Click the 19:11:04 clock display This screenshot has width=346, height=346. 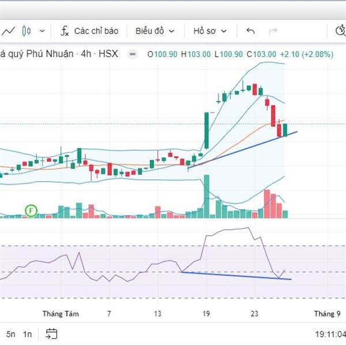[x=330, y=334]
